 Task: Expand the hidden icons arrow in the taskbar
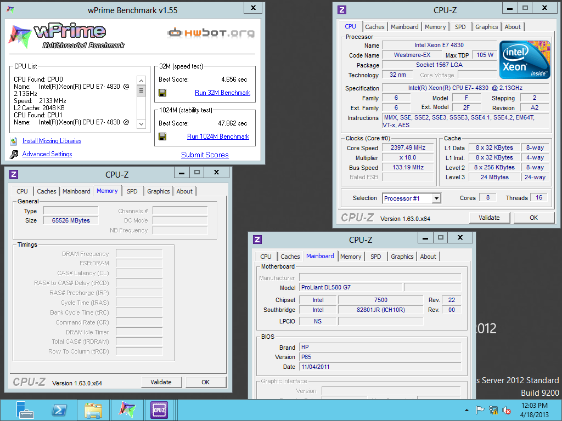(465, 409)
